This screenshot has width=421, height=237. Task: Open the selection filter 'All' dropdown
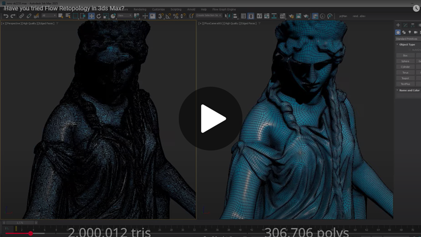(49, 16)
